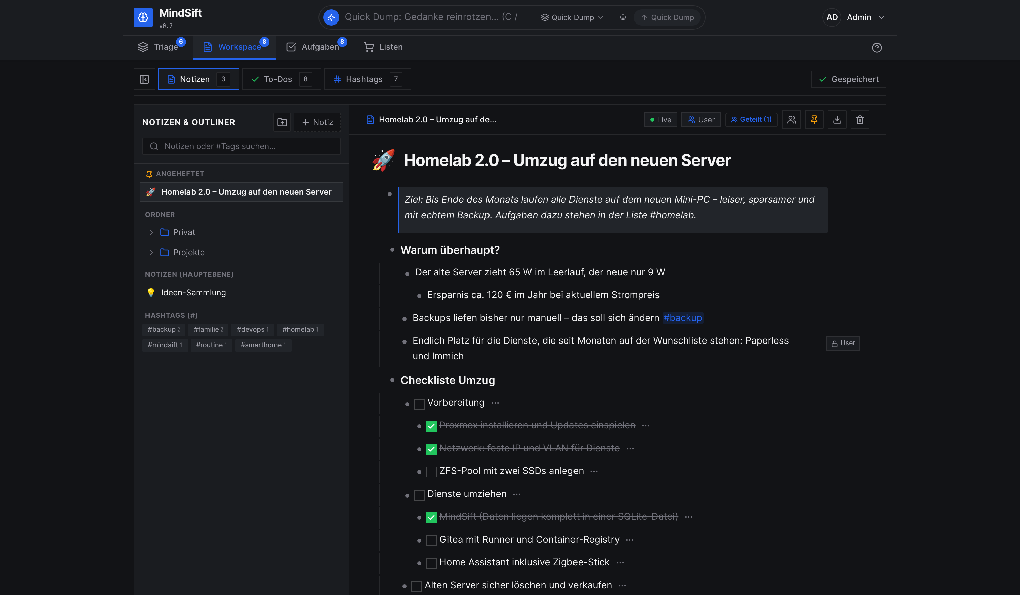
Task: Expand the Privat folder chevron
Action: [151, 232]
